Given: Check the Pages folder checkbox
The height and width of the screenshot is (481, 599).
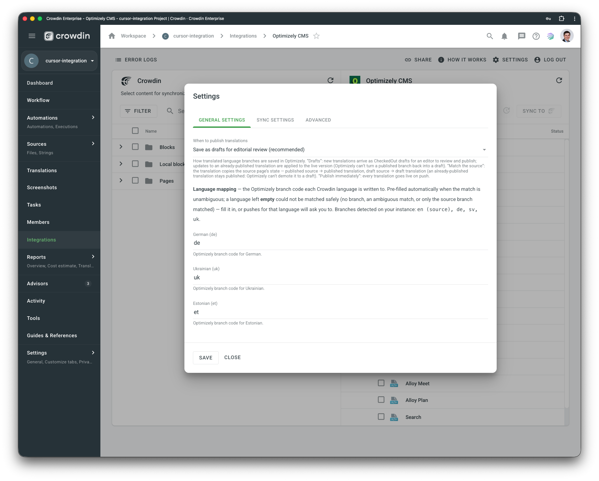Looking at the screenshot, I should (x=135, y=180).
